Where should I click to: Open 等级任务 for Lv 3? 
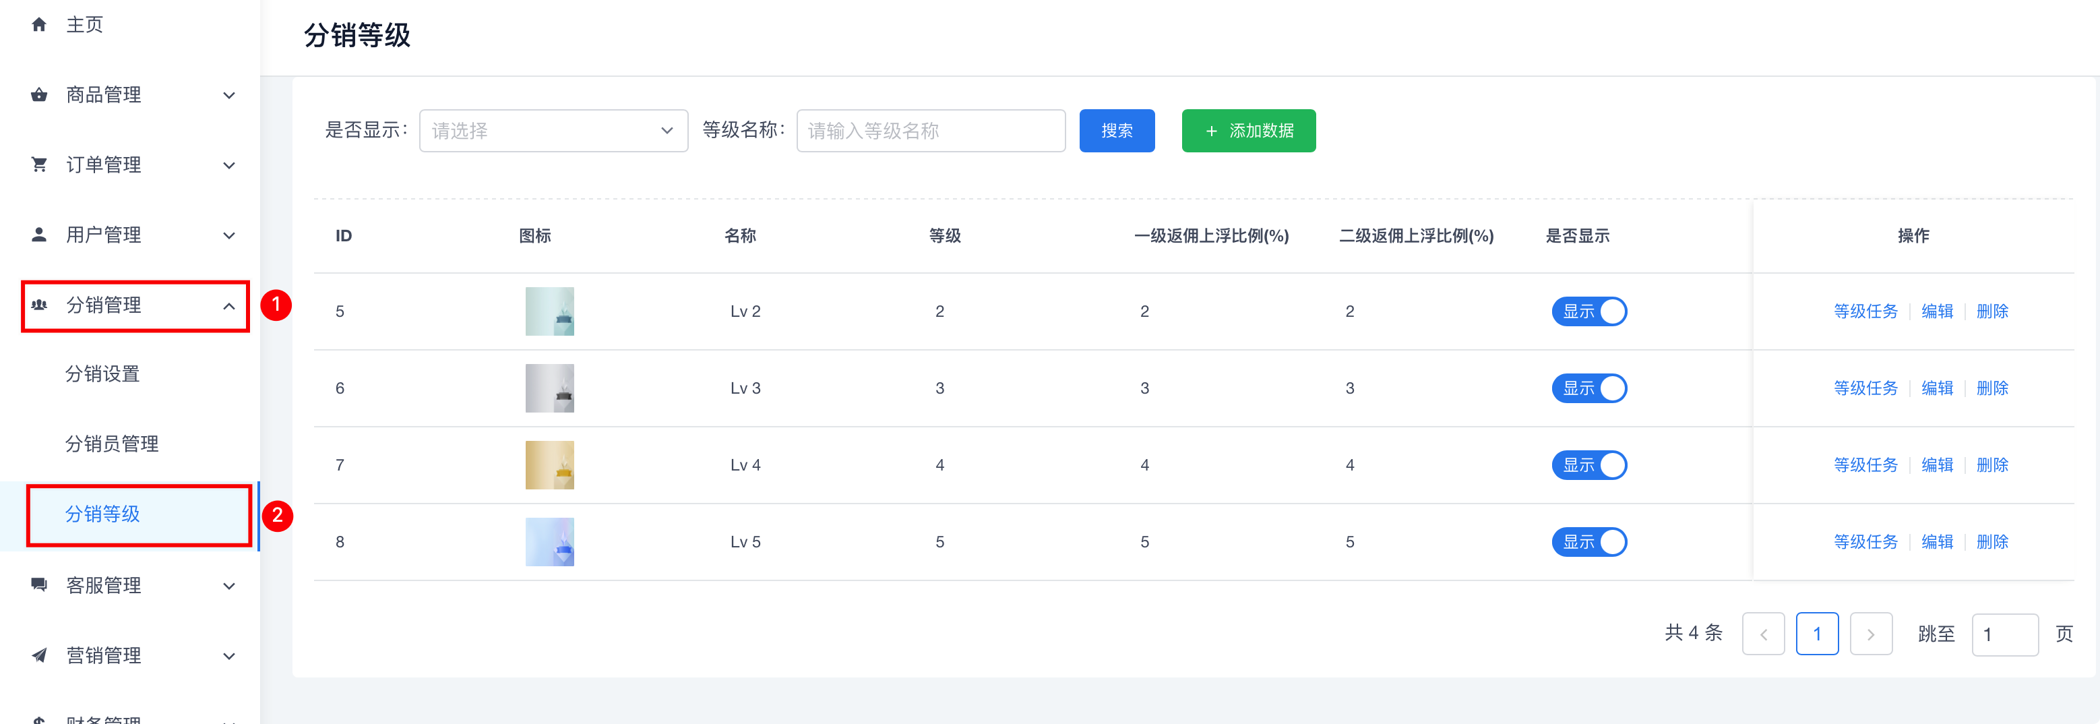1865,388
